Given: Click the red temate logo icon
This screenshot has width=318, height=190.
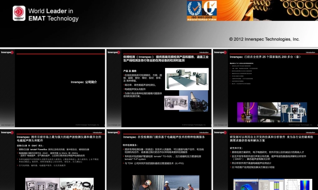Looking at the screenshot, I should (19, 13).
